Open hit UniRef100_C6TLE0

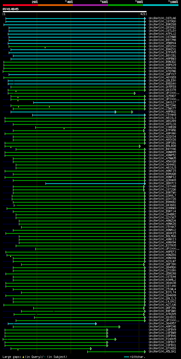tap(162, 31)
